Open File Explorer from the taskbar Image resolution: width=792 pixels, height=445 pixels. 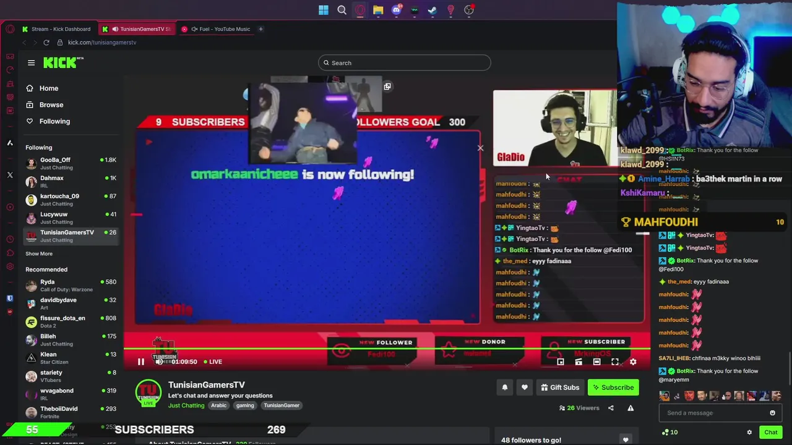(x=378, y=10)
